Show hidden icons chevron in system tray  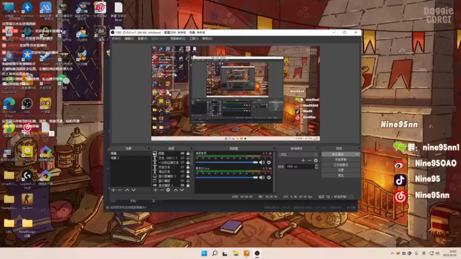392,253
